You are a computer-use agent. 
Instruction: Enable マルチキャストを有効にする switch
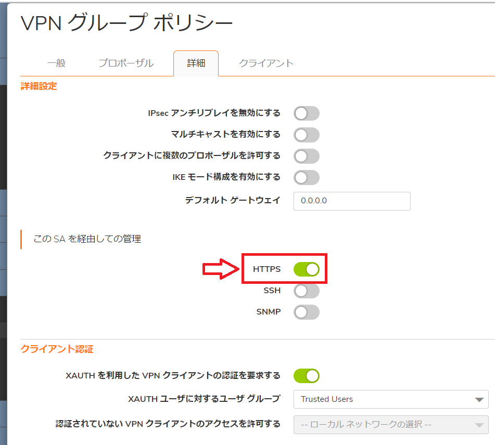coord(307,135)
